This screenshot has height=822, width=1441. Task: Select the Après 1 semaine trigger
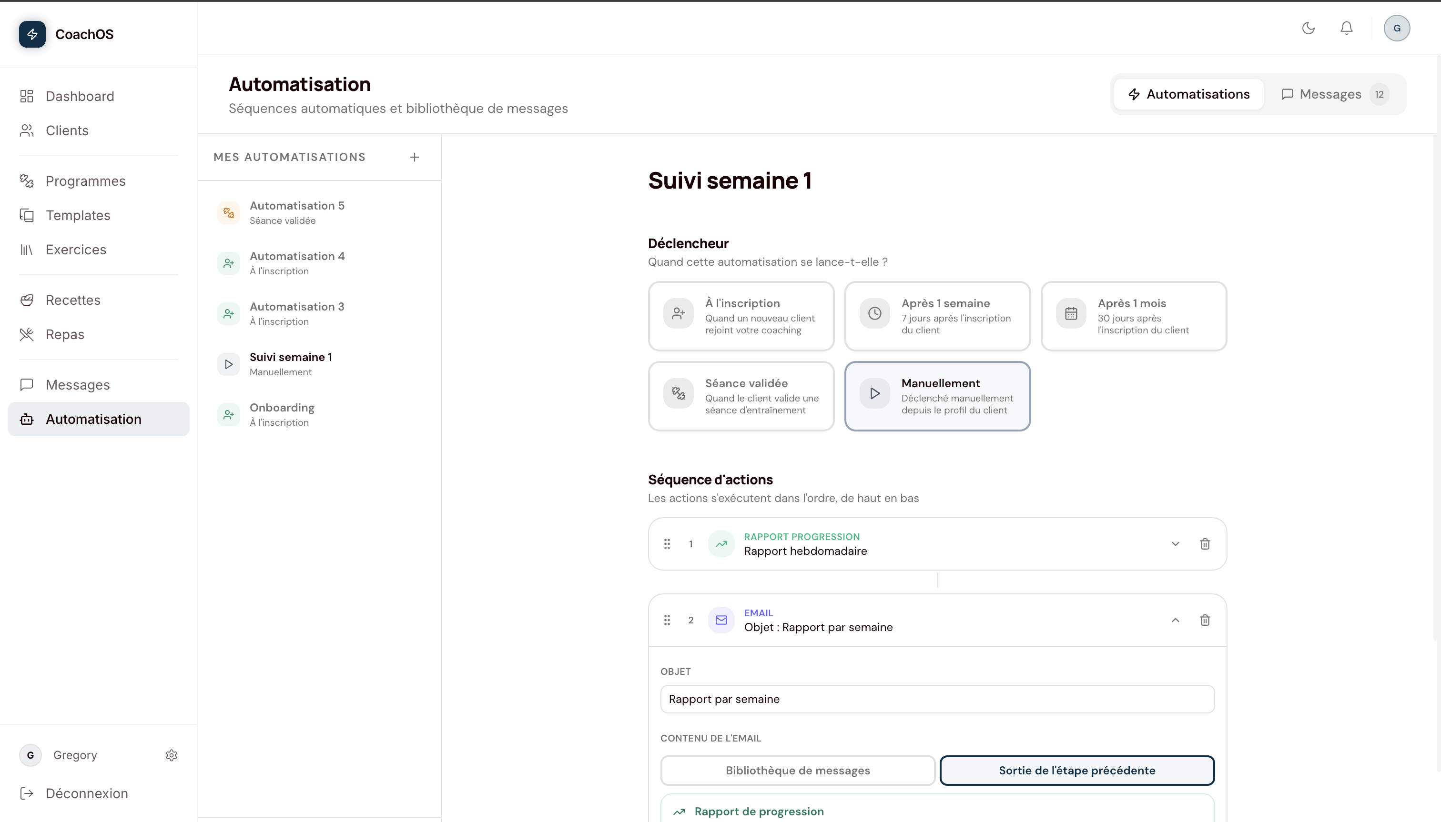click(938, 316)
